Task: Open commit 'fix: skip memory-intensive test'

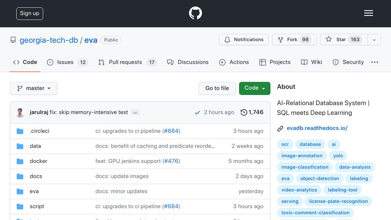Action: 89,112
